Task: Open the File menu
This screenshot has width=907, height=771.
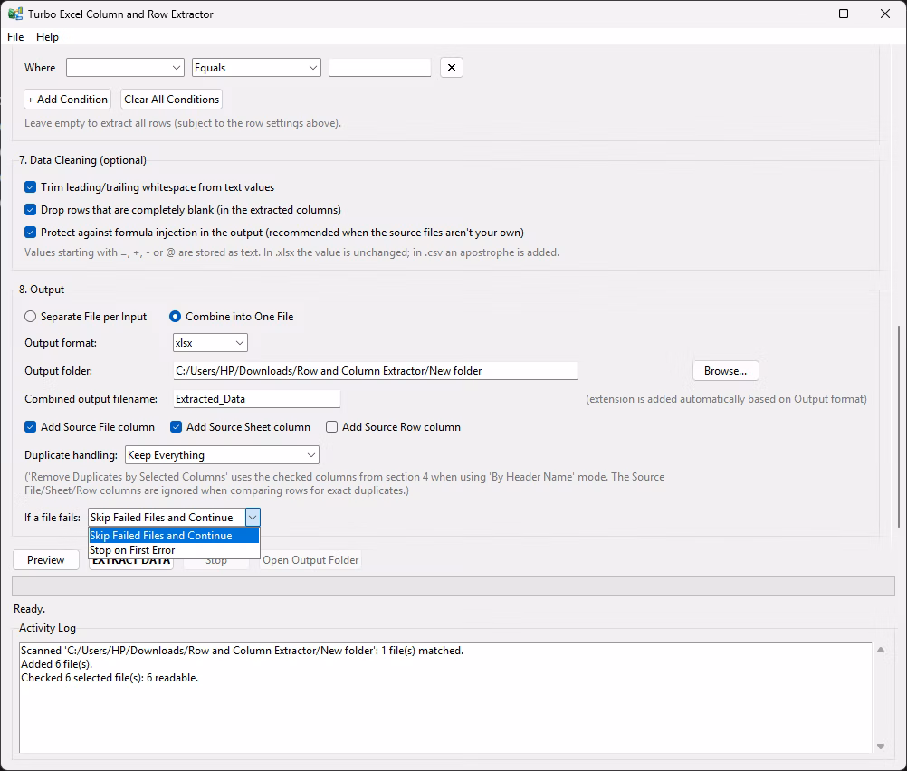Action: click(15, 37)
